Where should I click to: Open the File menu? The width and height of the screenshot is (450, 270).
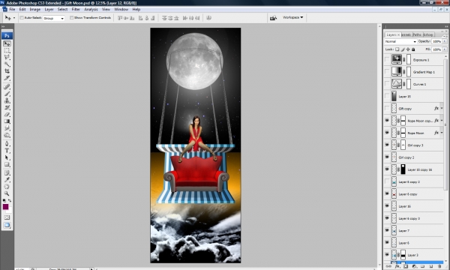click(x=12, y=9)
